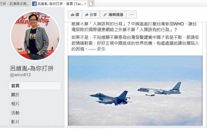Open a new tab with page icon

91,4
